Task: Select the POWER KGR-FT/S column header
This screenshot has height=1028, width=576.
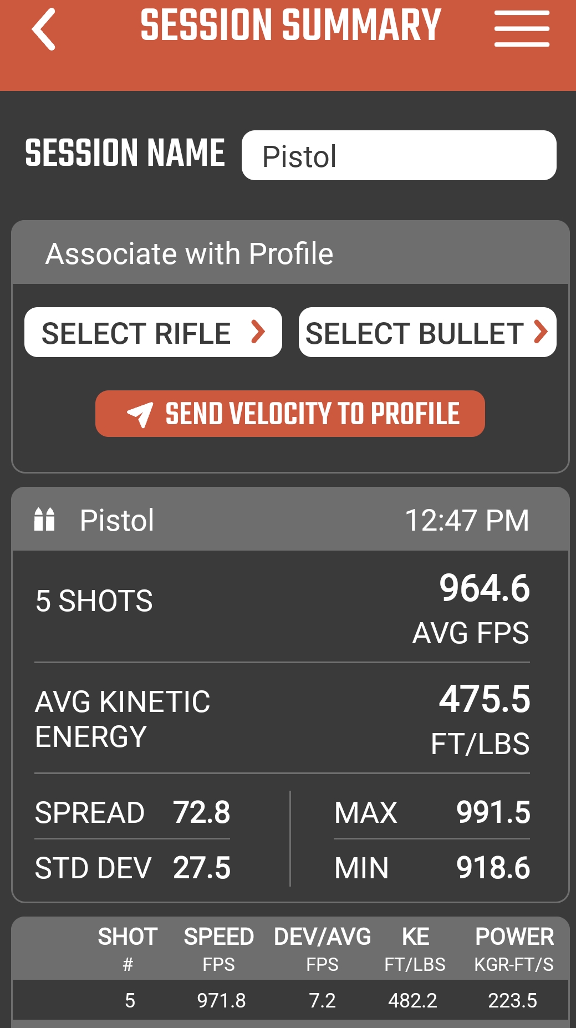Action: click(514, 949)
